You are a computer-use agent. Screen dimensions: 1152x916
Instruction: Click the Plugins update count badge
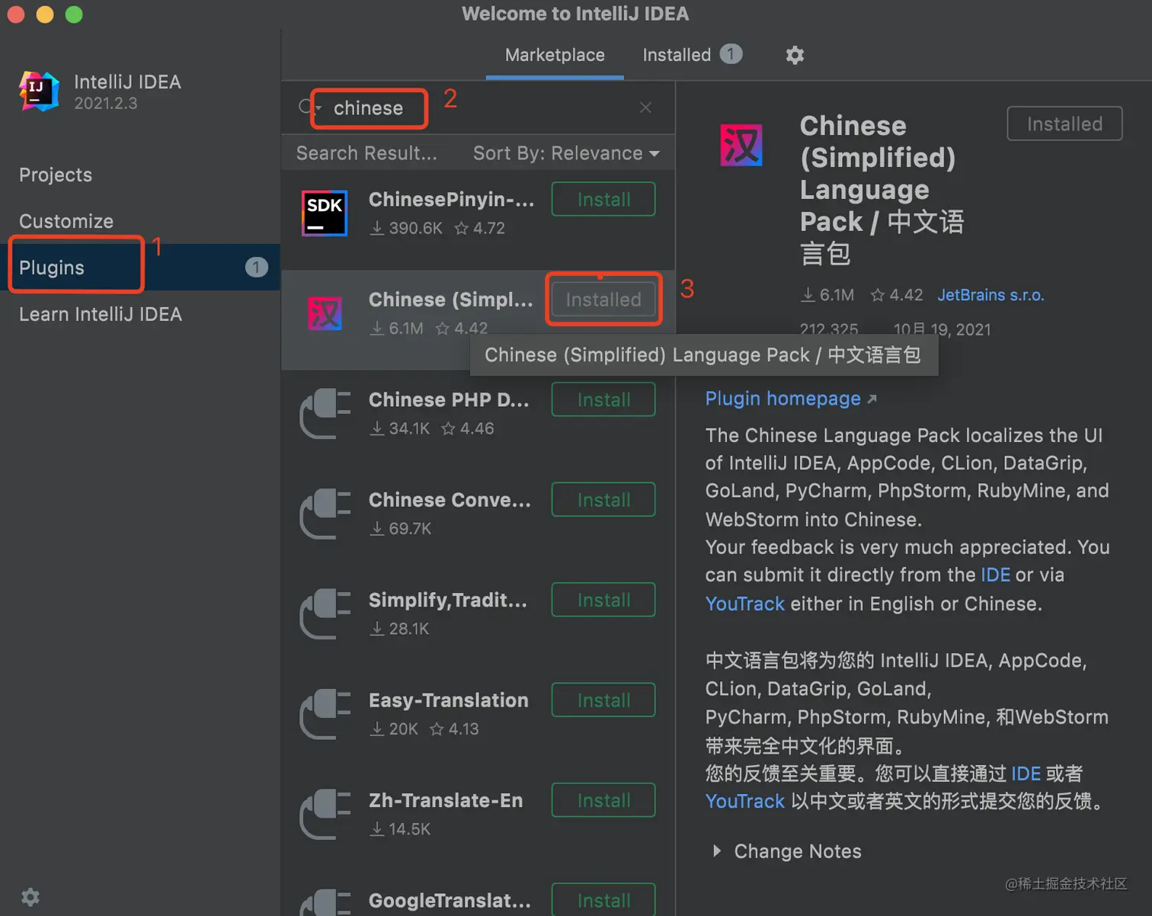[256, 267]
